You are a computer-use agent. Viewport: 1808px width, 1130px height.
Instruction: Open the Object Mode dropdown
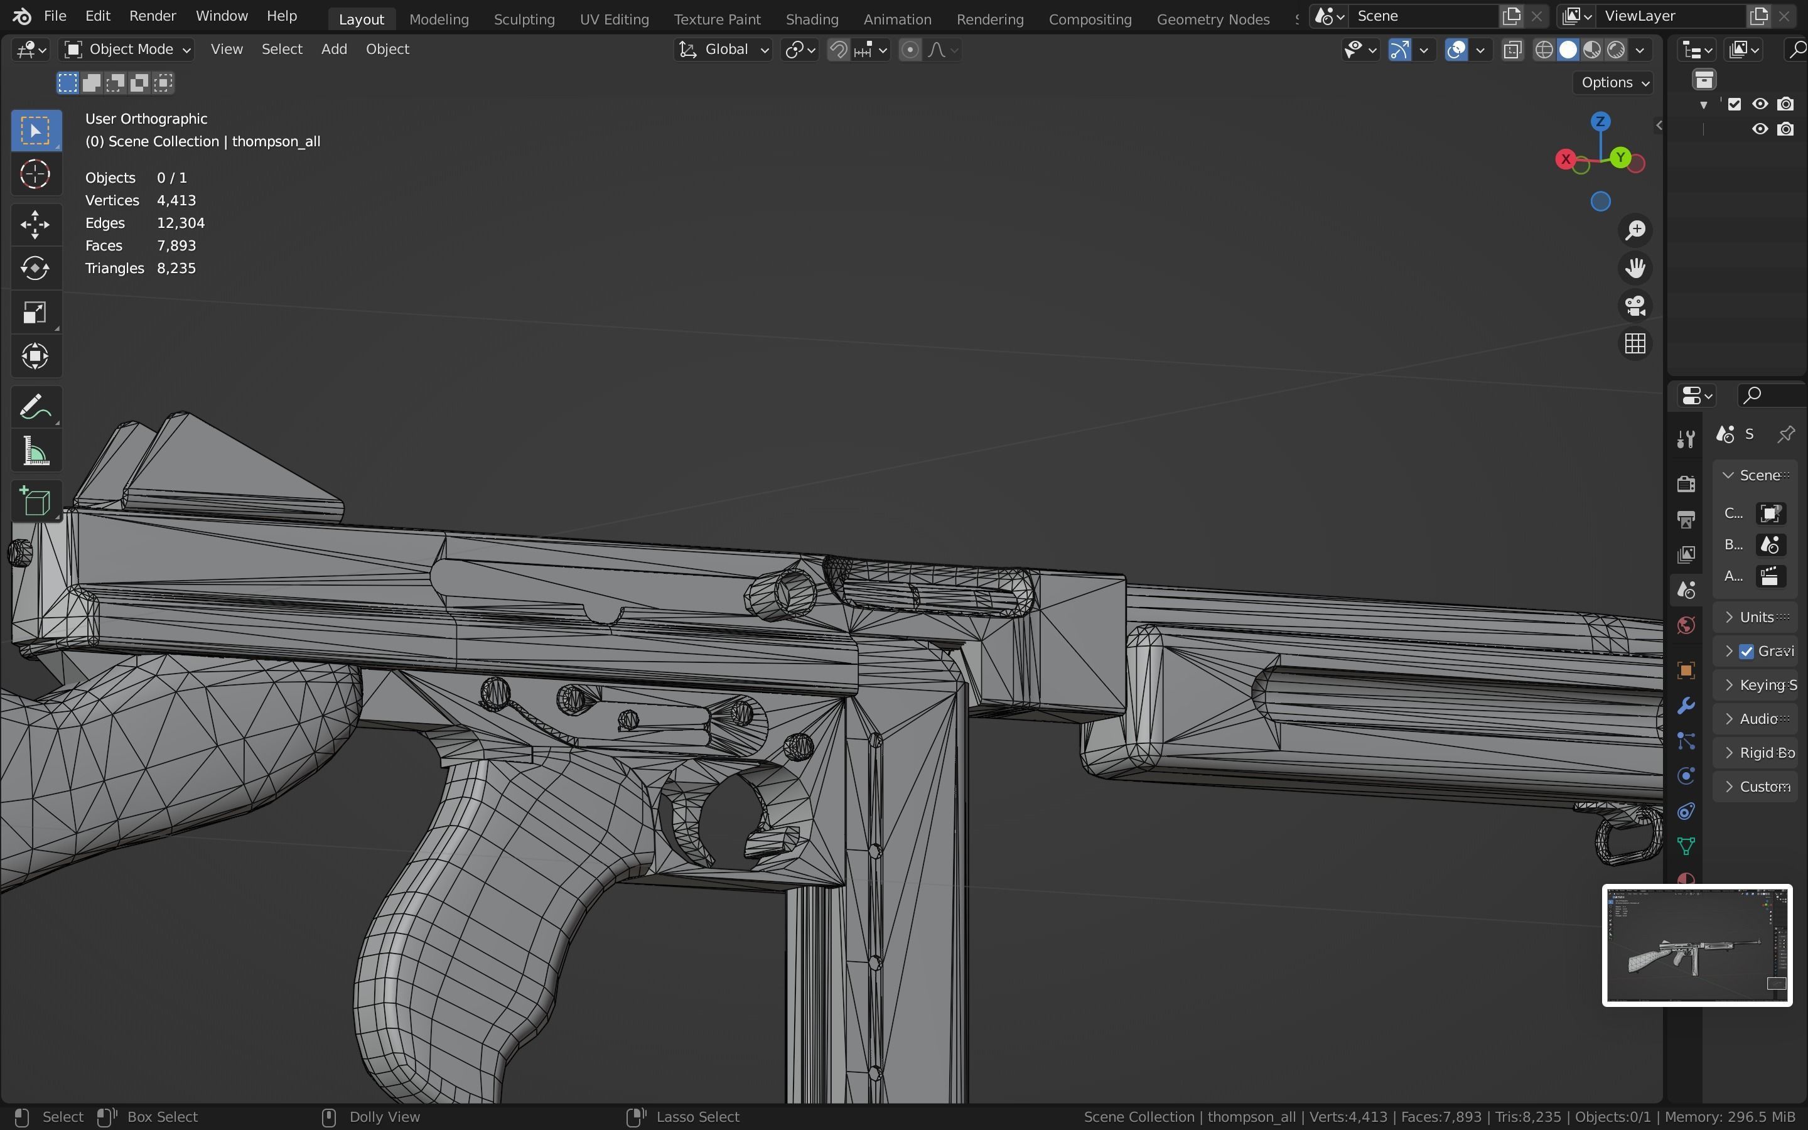(x=127, y=50)
